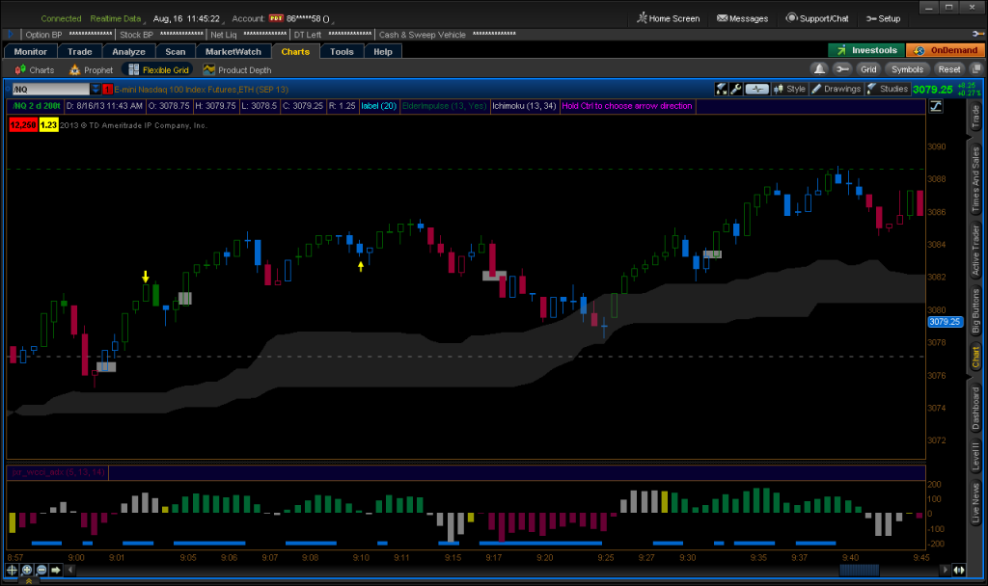Open the Level II side panel

[x=975, y=456]
